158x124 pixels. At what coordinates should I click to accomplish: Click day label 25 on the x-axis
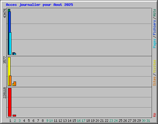tap(120, 121)
